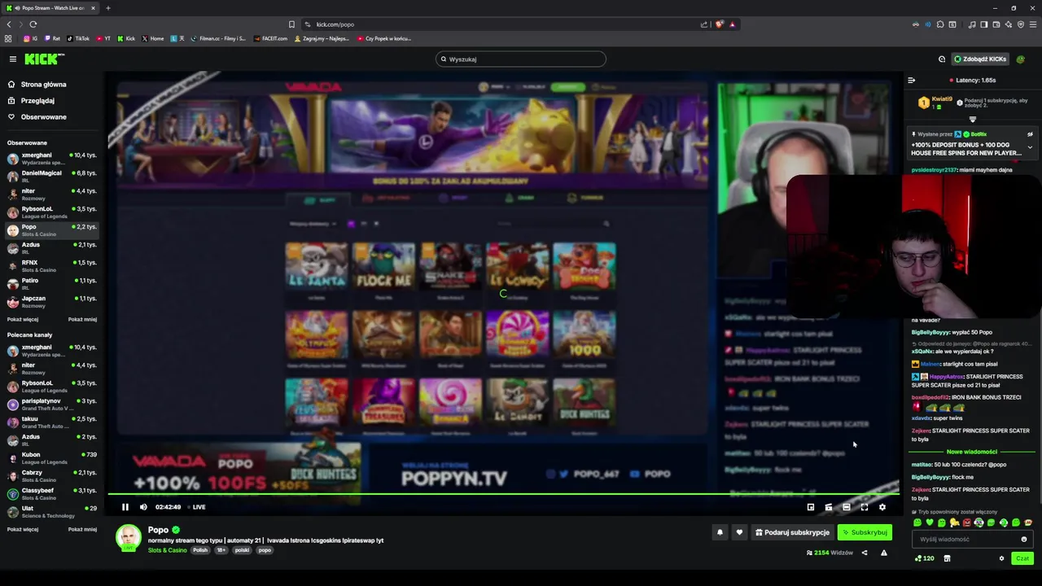The image size is (1042, 586).
Task: Switch to theater mode in player
Action: point(846,507)
